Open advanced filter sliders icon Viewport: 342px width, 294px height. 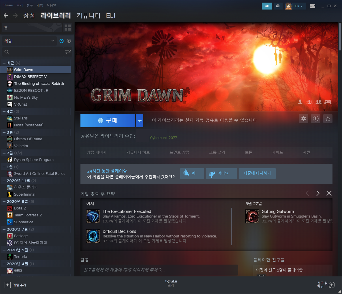click(67, 52)
